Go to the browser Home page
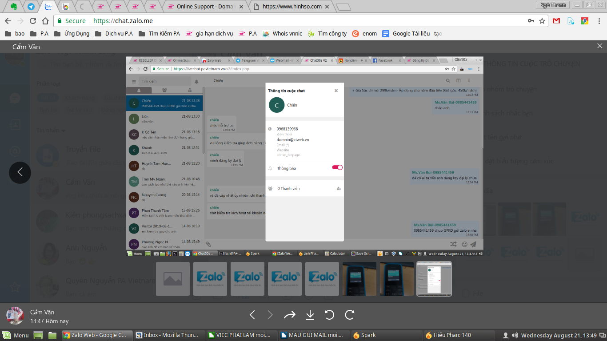This screenshot has height=341, width=607. 45,21
